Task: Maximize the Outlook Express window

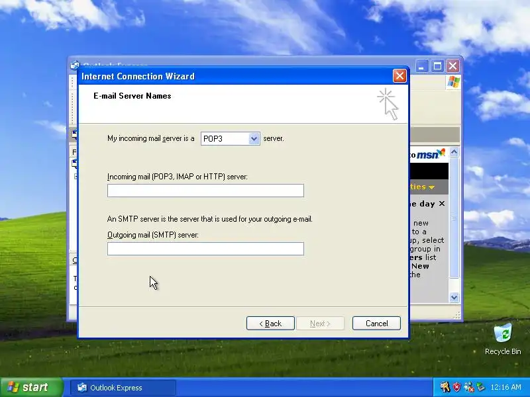Action: pos(437,66)
